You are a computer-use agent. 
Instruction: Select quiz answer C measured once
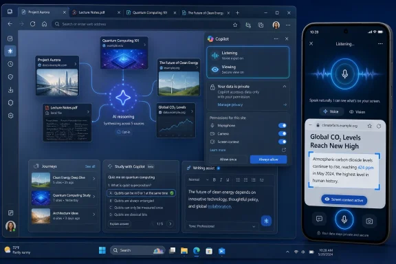click(x=141, y=208)
